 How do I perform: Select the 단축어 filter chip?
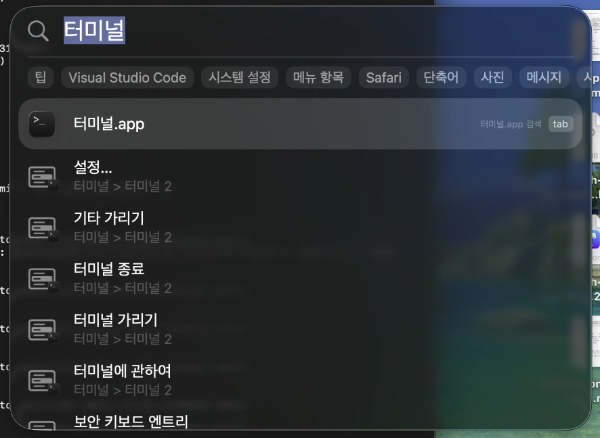pos(441,77)
